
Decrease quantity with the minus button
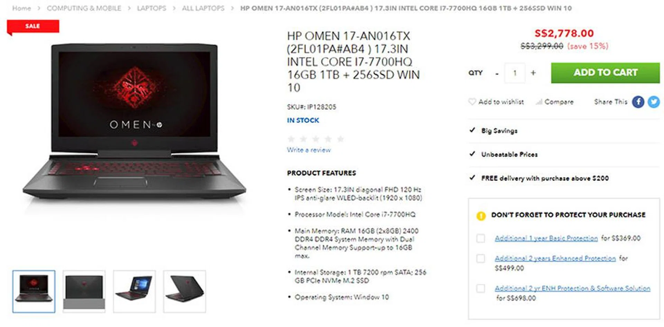click(x=497, y=73)
